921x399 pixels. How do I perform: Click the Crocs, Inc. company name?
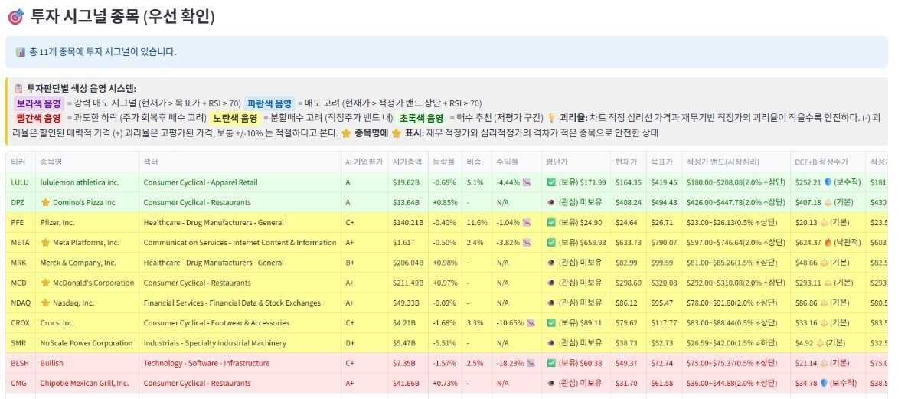[57, 323]
